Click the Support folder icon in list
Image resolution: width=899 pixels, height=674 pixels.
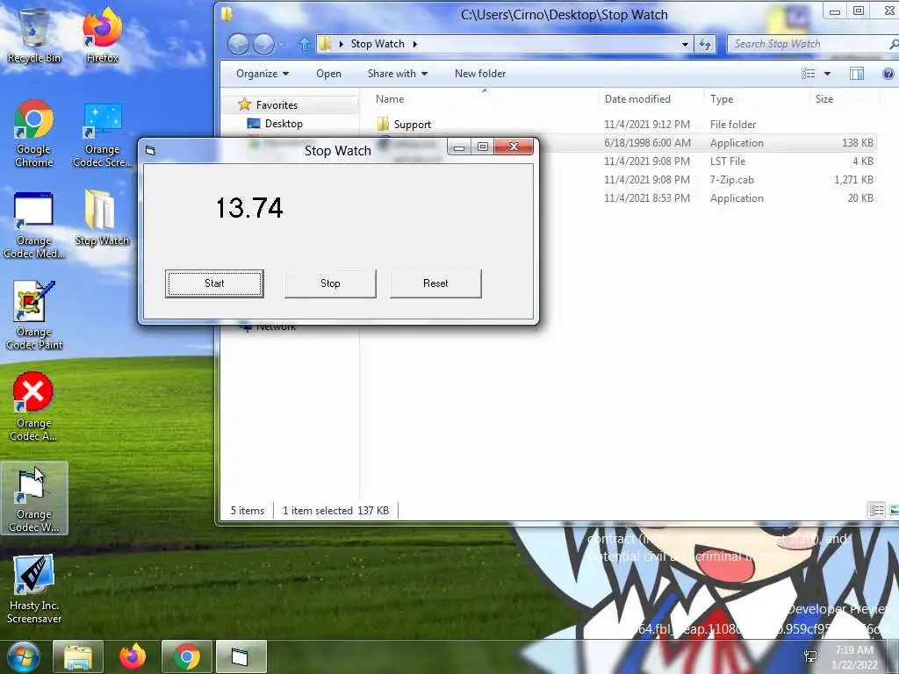383,124
